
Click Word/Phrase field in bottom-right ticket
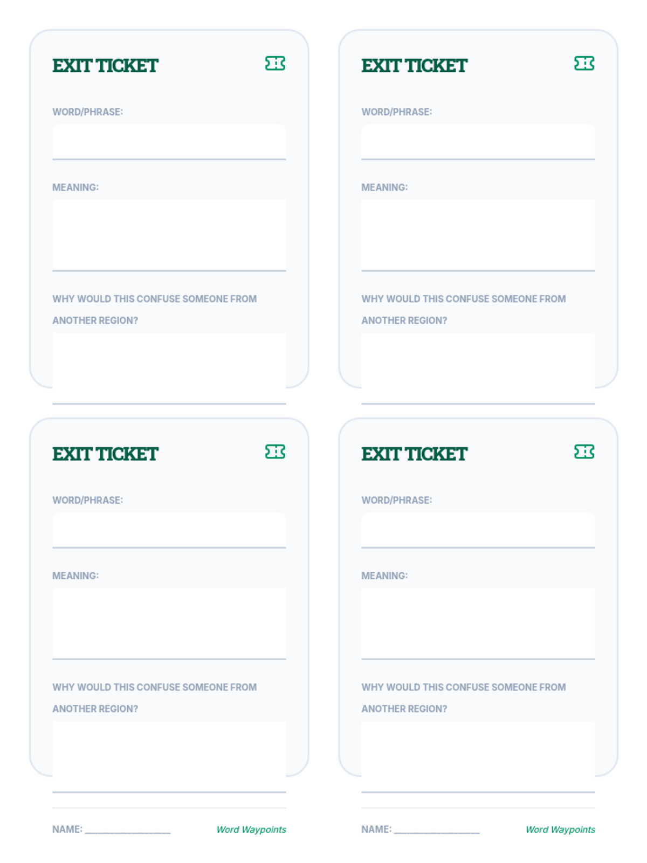[478, 531]
